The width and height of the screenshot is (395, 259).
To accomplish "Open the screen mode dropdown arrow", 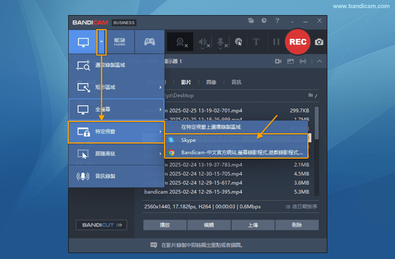I will click(x=101, y=42).
